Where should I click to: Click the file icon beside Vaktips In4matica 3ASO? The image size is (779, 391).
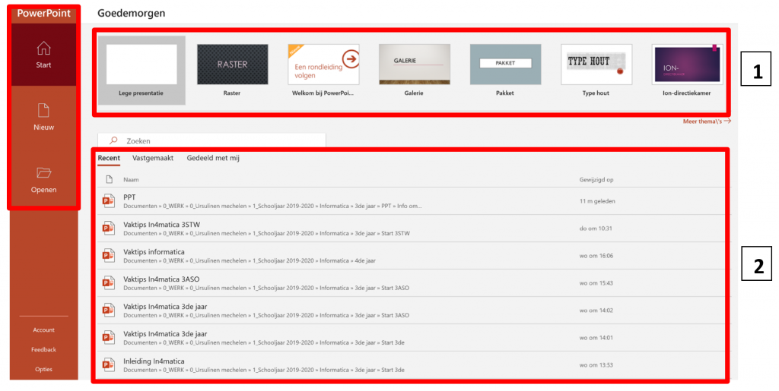(108, 282)
